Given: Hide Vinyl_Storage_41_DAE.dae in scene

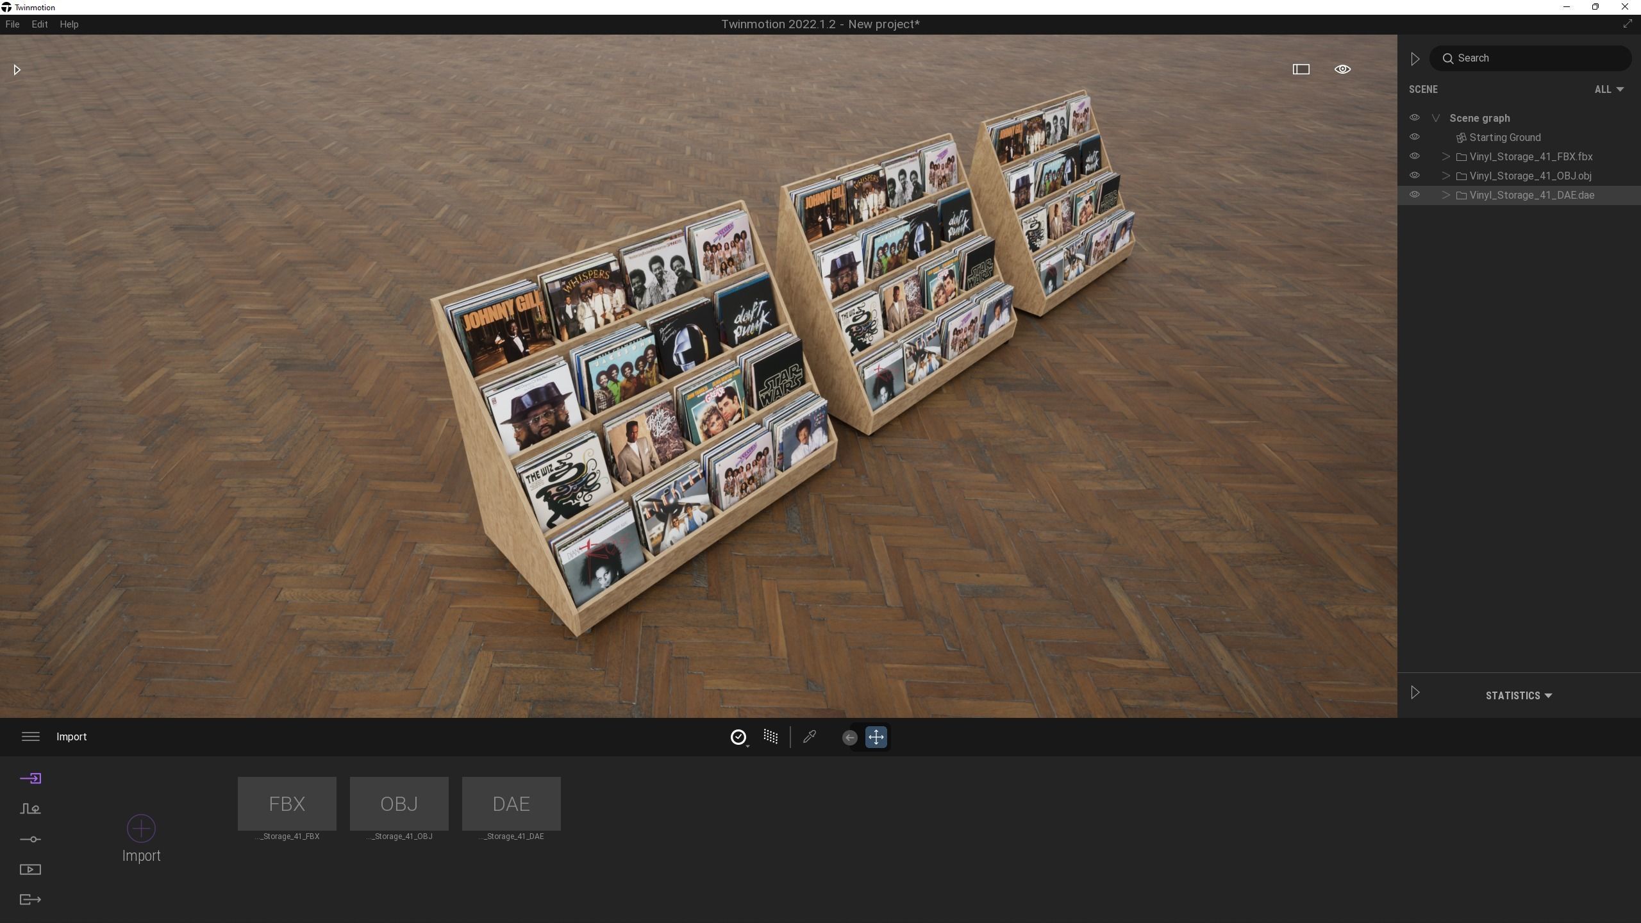Looking at the screenshot, I should pos(1415,195).
